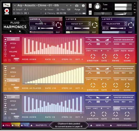Click REV in Layer A sequencer
The height and width of the screenshot is (131, 139).
[x=124, y=44]
